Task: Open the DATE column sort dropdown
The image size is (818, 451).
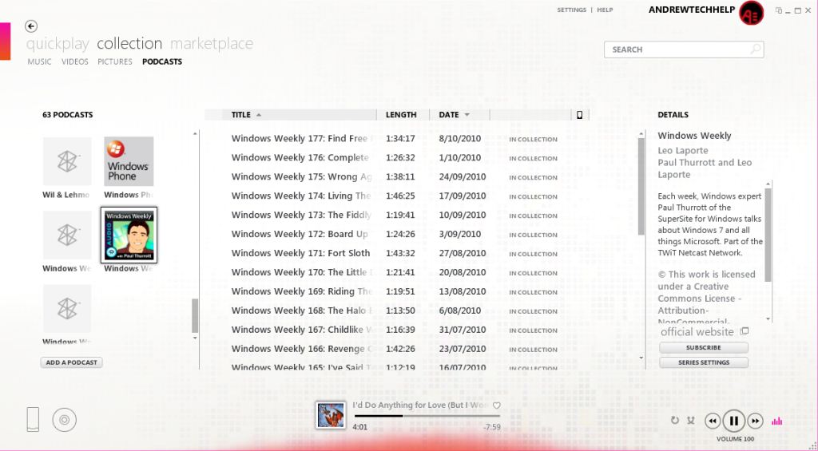Action: tap(467, 115)
